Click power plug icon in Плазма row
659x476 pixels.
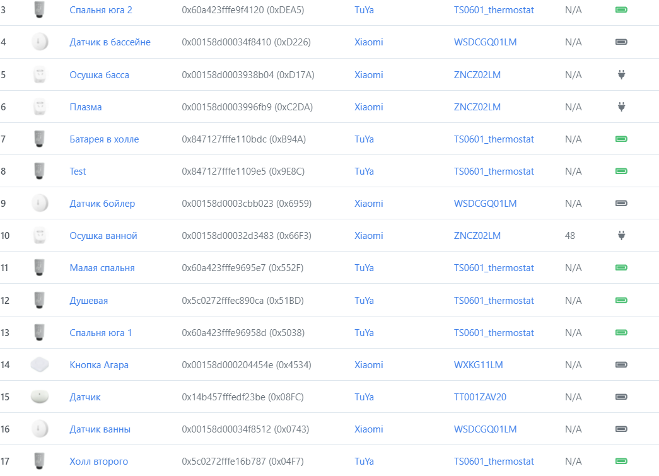pyautogui.click(x=622, y=107)
